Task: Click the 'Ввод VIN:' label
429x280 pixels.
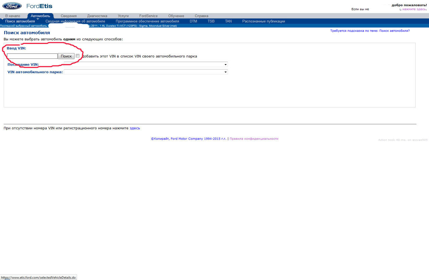Action: click(x=16, y=48)
